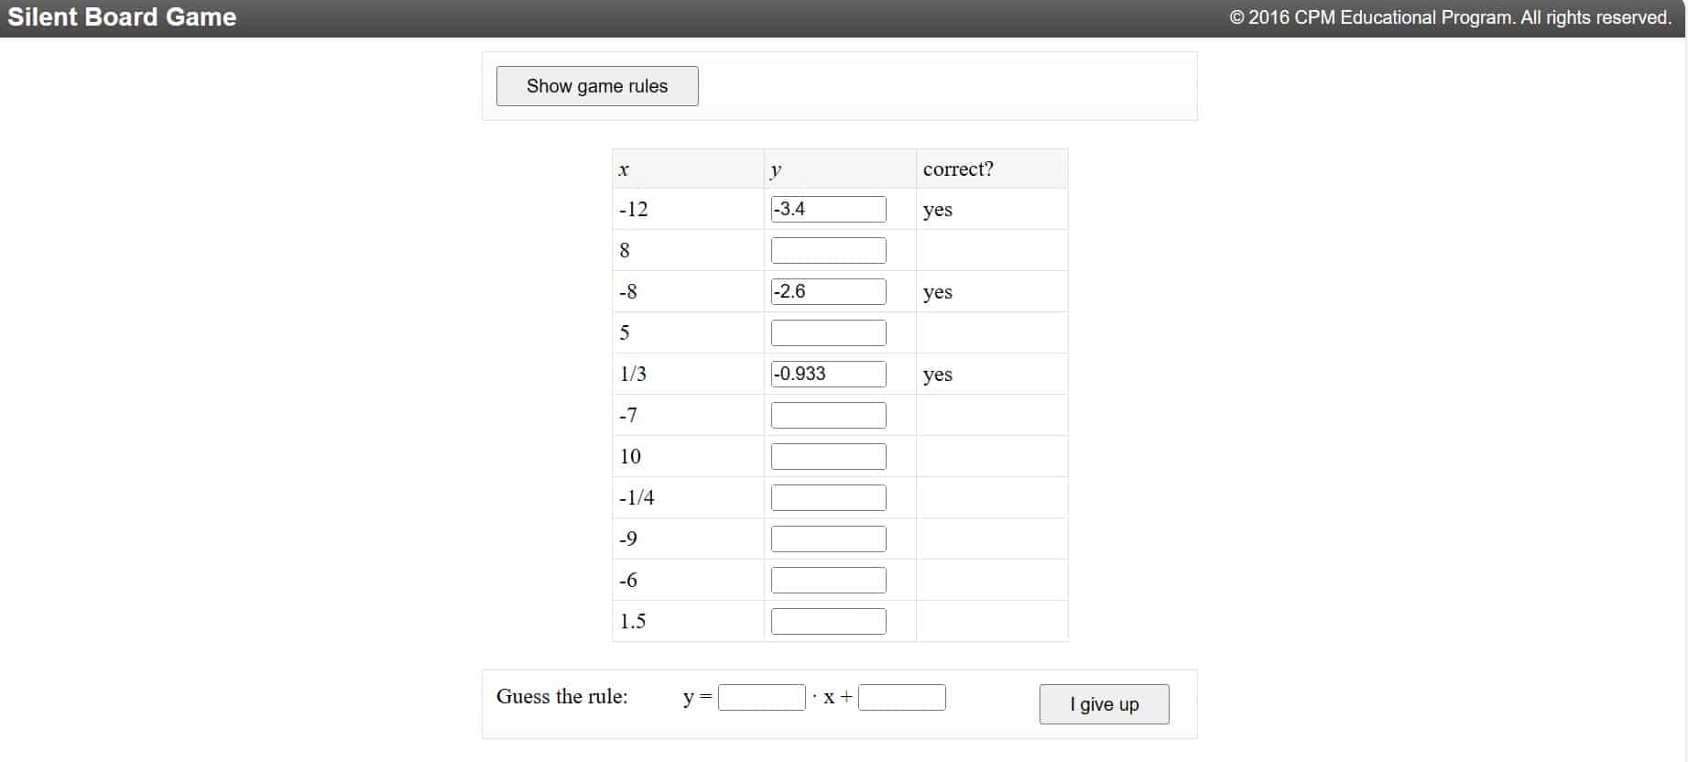
Task: Click the y value -2.6 for x = -8
Action: [x=828, y=290]
